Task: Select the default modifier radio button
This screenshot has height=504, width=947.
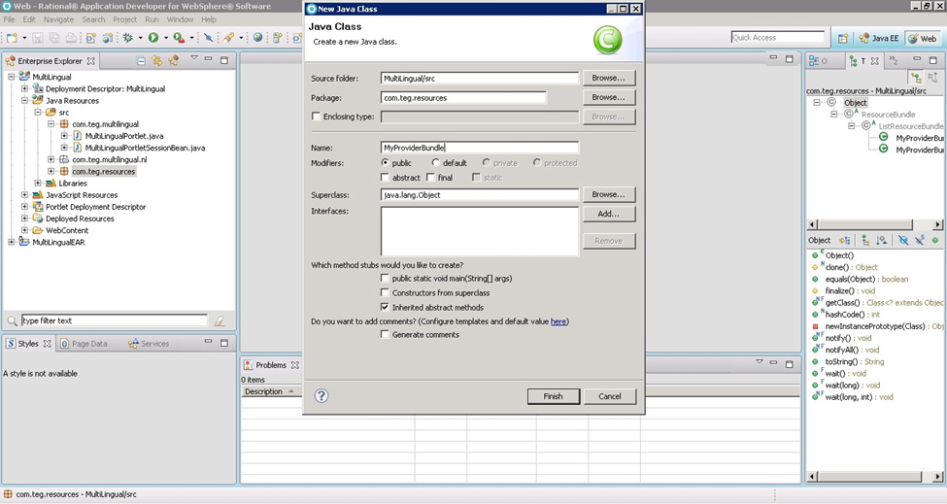Action: [436, 163]
